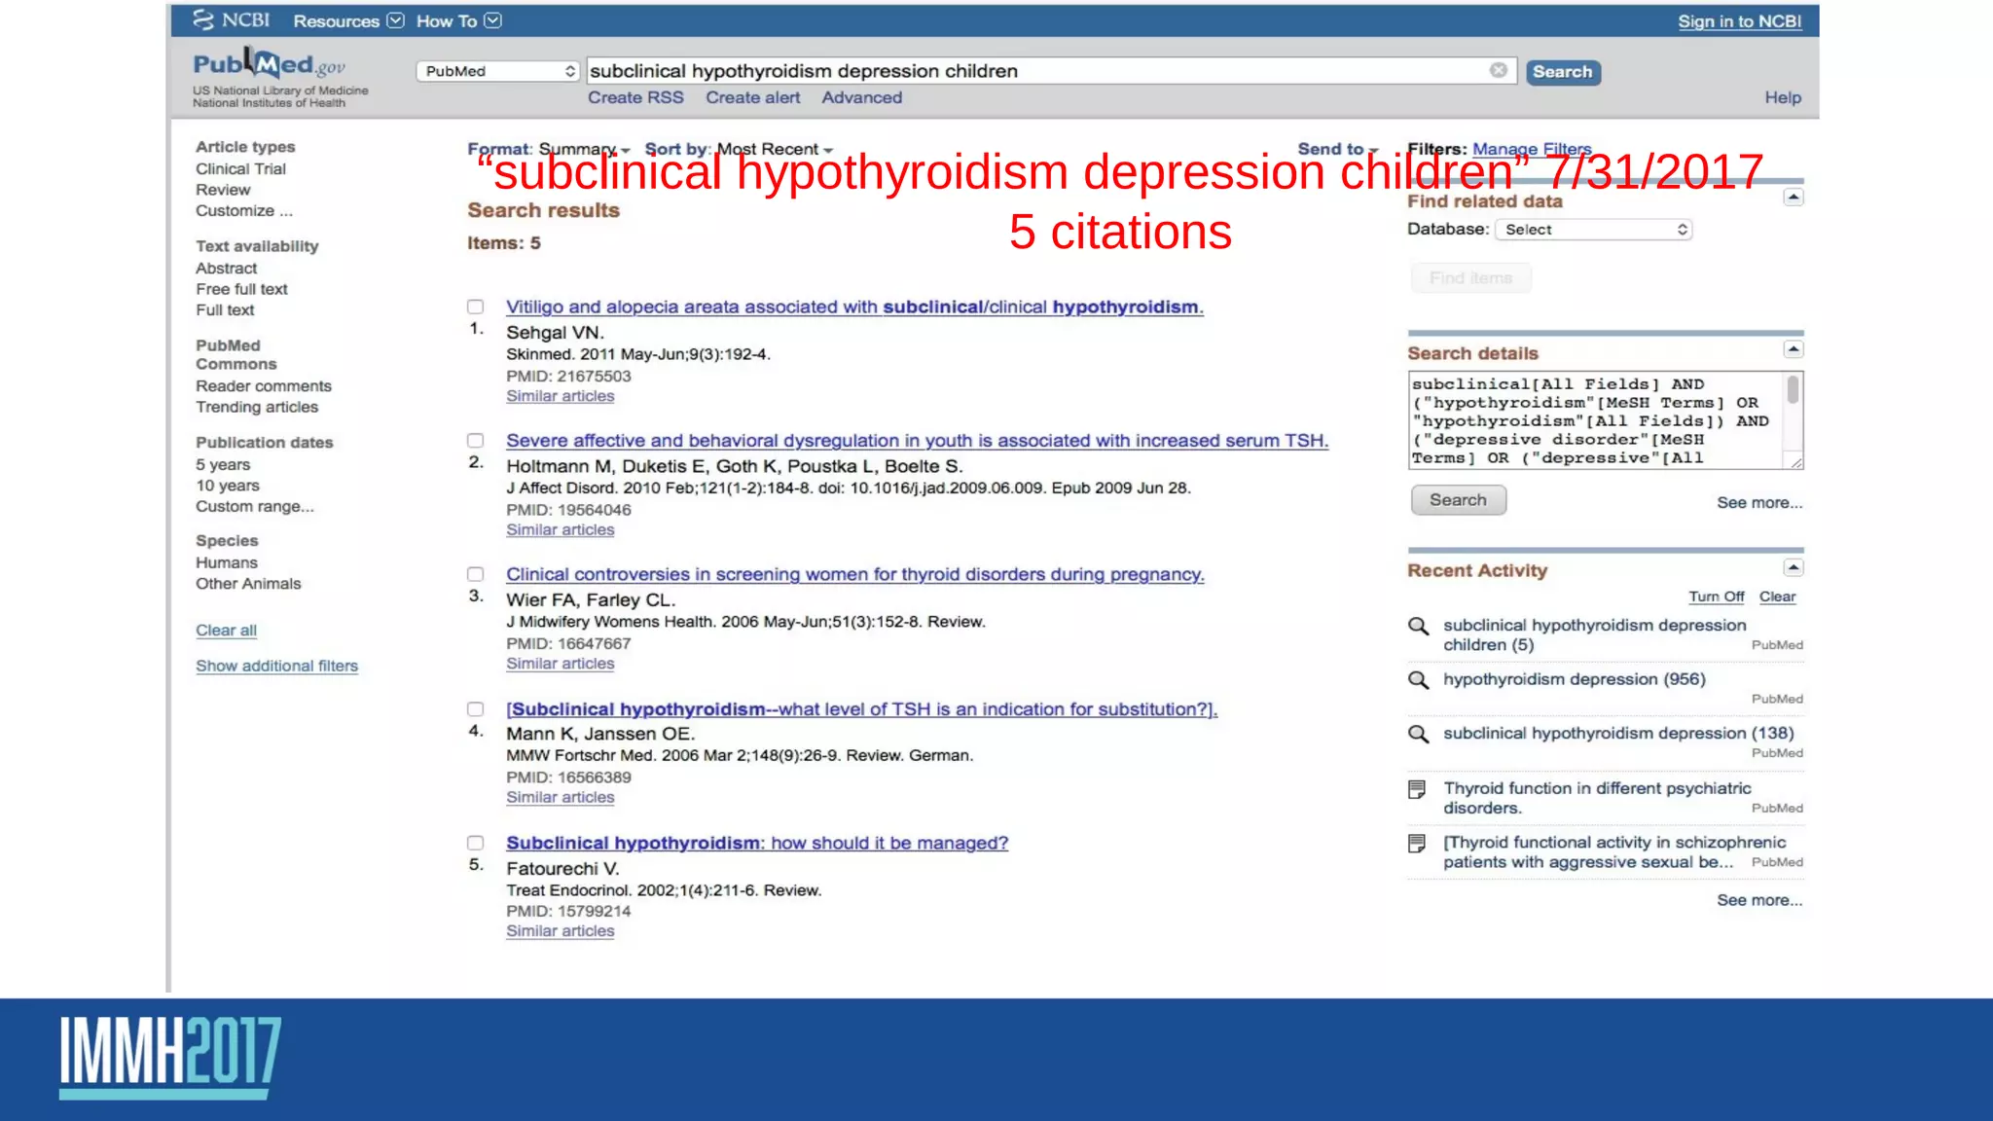
Task: Click magnifier icon beside 'hypothyroidism depression (956)'
Action: coord(1419,680)
